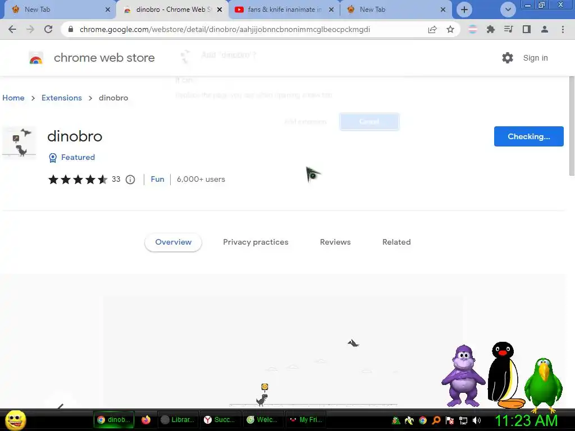This screenshot has height=431, width=575.
Task: Click the network tray icon
Action: tap(463, 420)
